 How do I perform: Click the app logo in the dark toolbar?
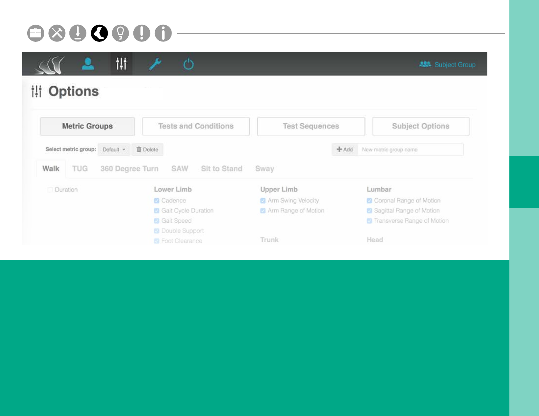click(49, 65)
